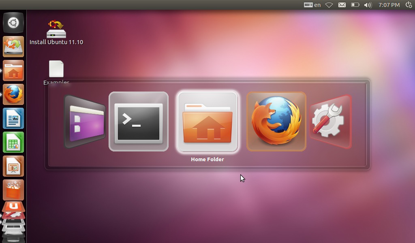Open Home Folder in the launcher

click(x=13, y=70)
